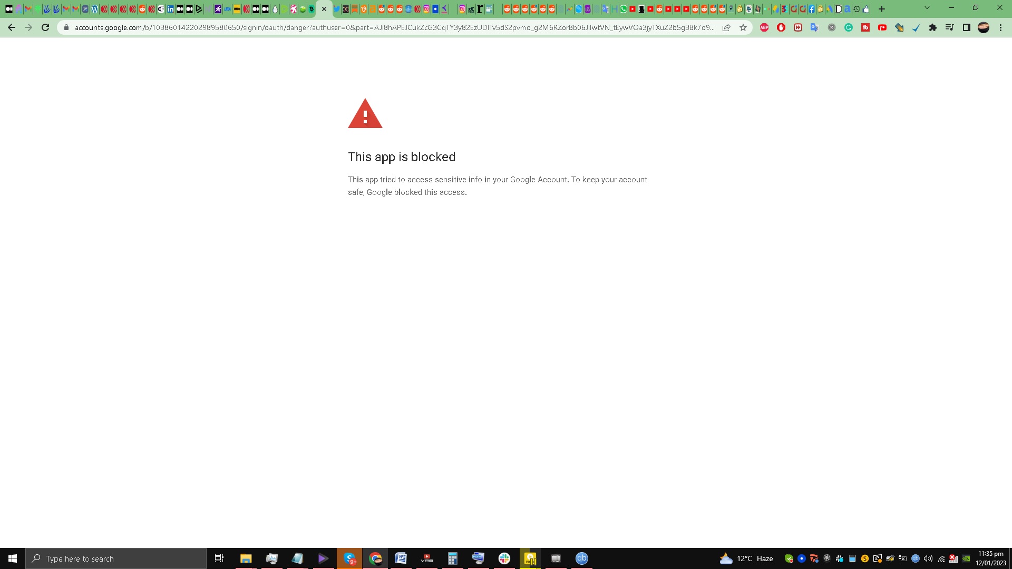Open the Wi-Fi network tray icon

[941, 558]
